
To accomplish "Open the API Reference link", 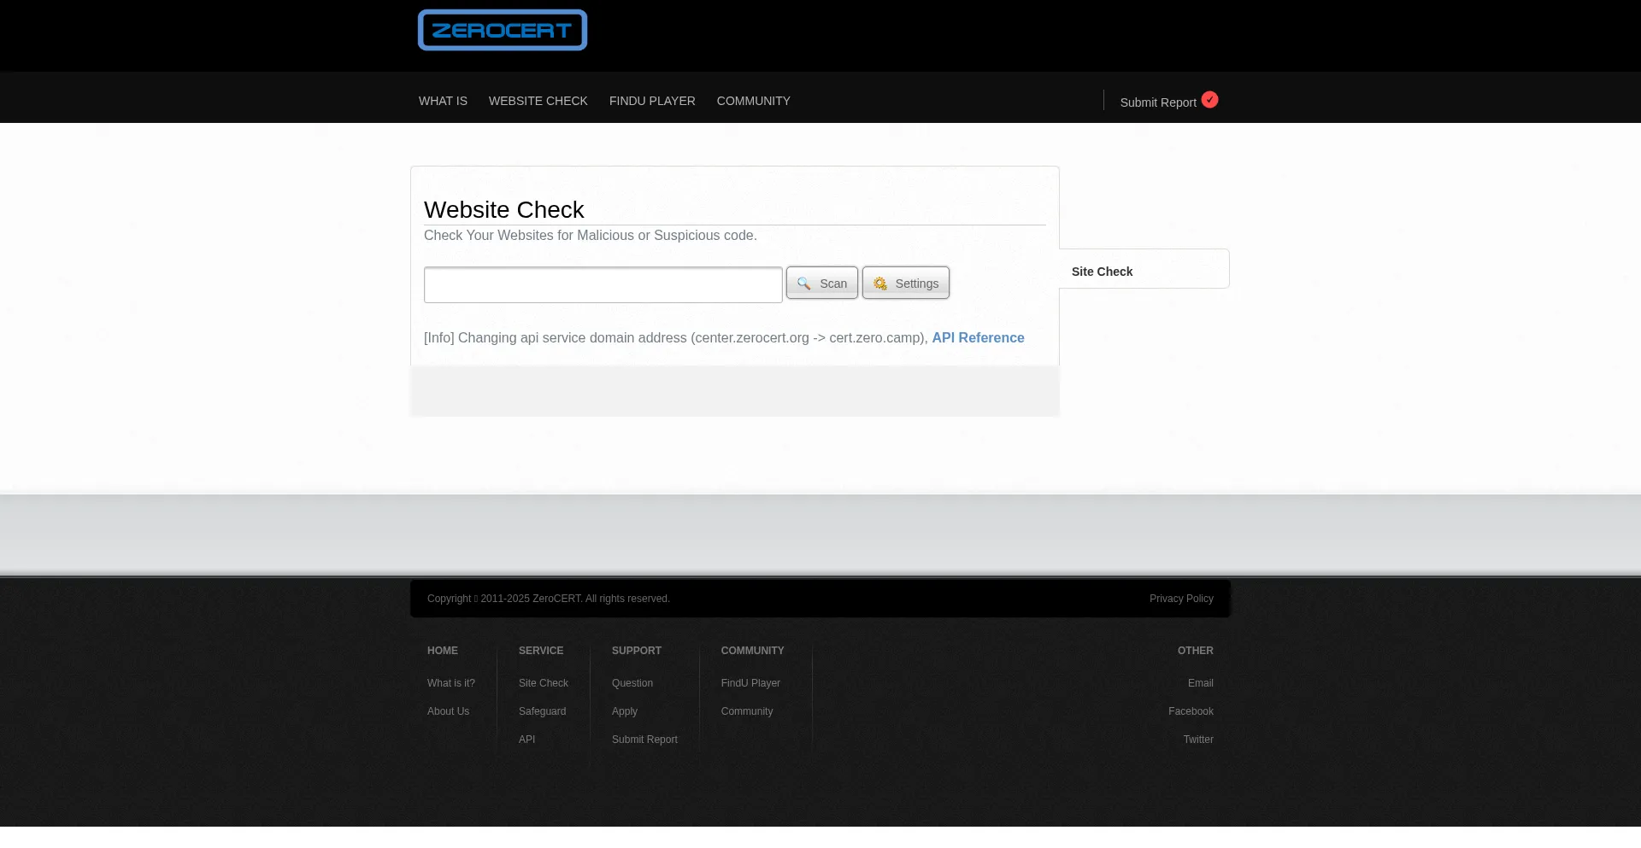I will click(x=978, y=338).
